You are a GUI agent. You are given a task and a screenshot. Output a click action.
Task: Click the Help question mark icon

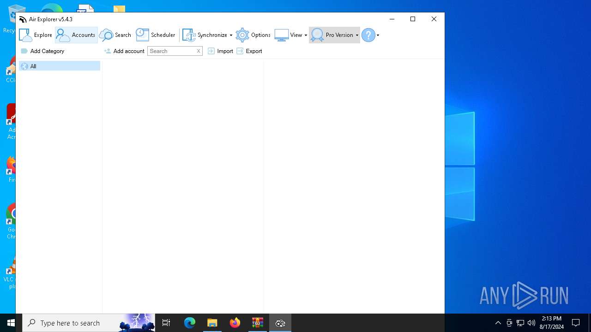click(368, 35)
